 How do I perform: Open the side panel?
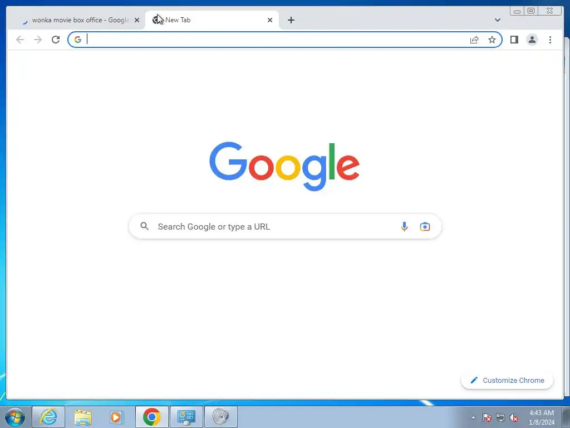(514, 40)
